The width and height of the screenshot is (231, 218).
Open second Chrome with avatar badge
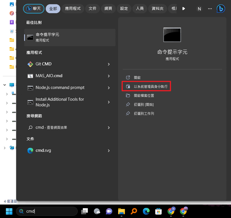click(183, 211)
